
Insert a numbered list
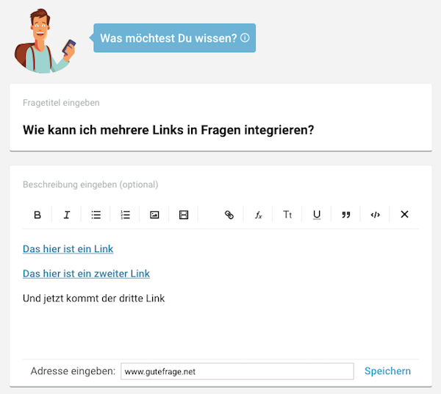coord(125,215)
